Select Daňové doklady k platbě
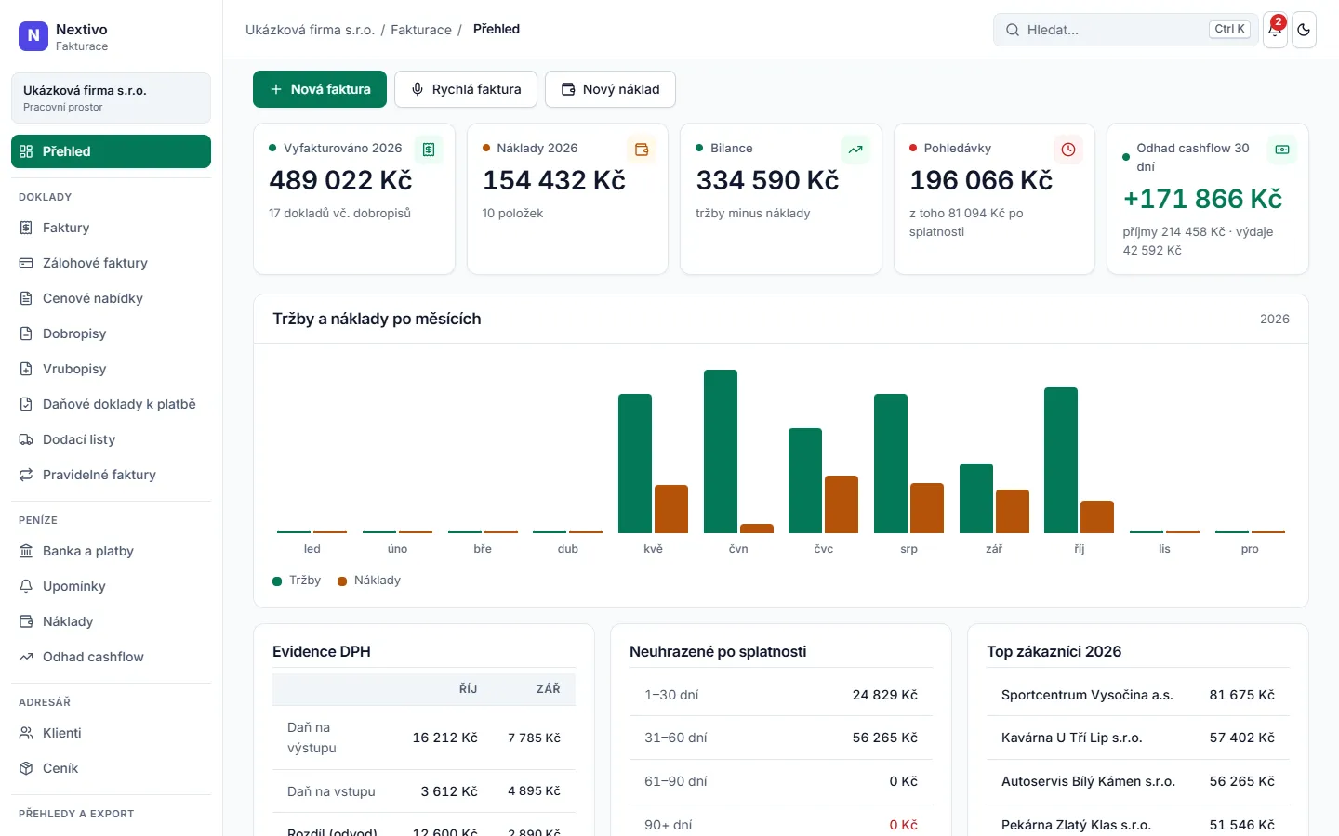Screen dimensions: 1339x836 click(111, 404)
